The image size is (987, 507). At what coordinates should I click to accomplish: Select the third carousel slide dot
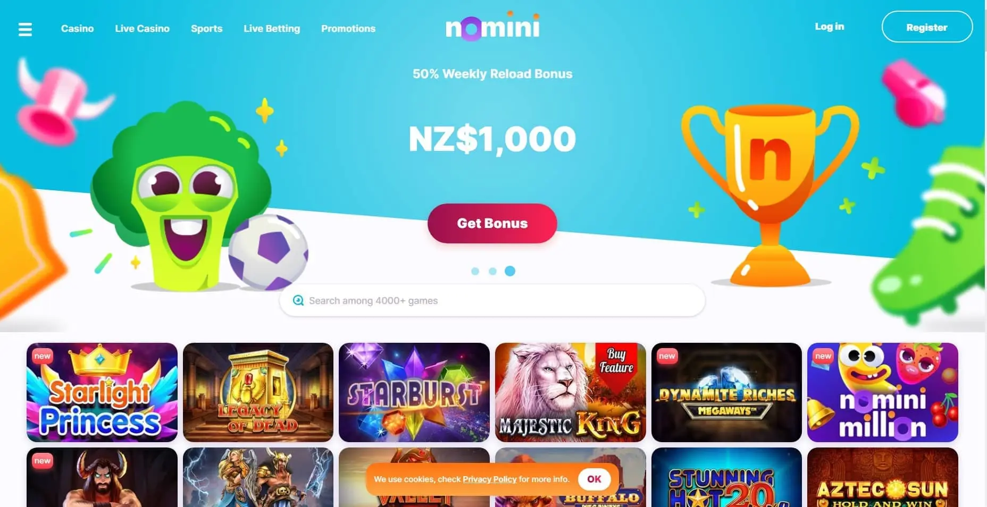point(510,271)
